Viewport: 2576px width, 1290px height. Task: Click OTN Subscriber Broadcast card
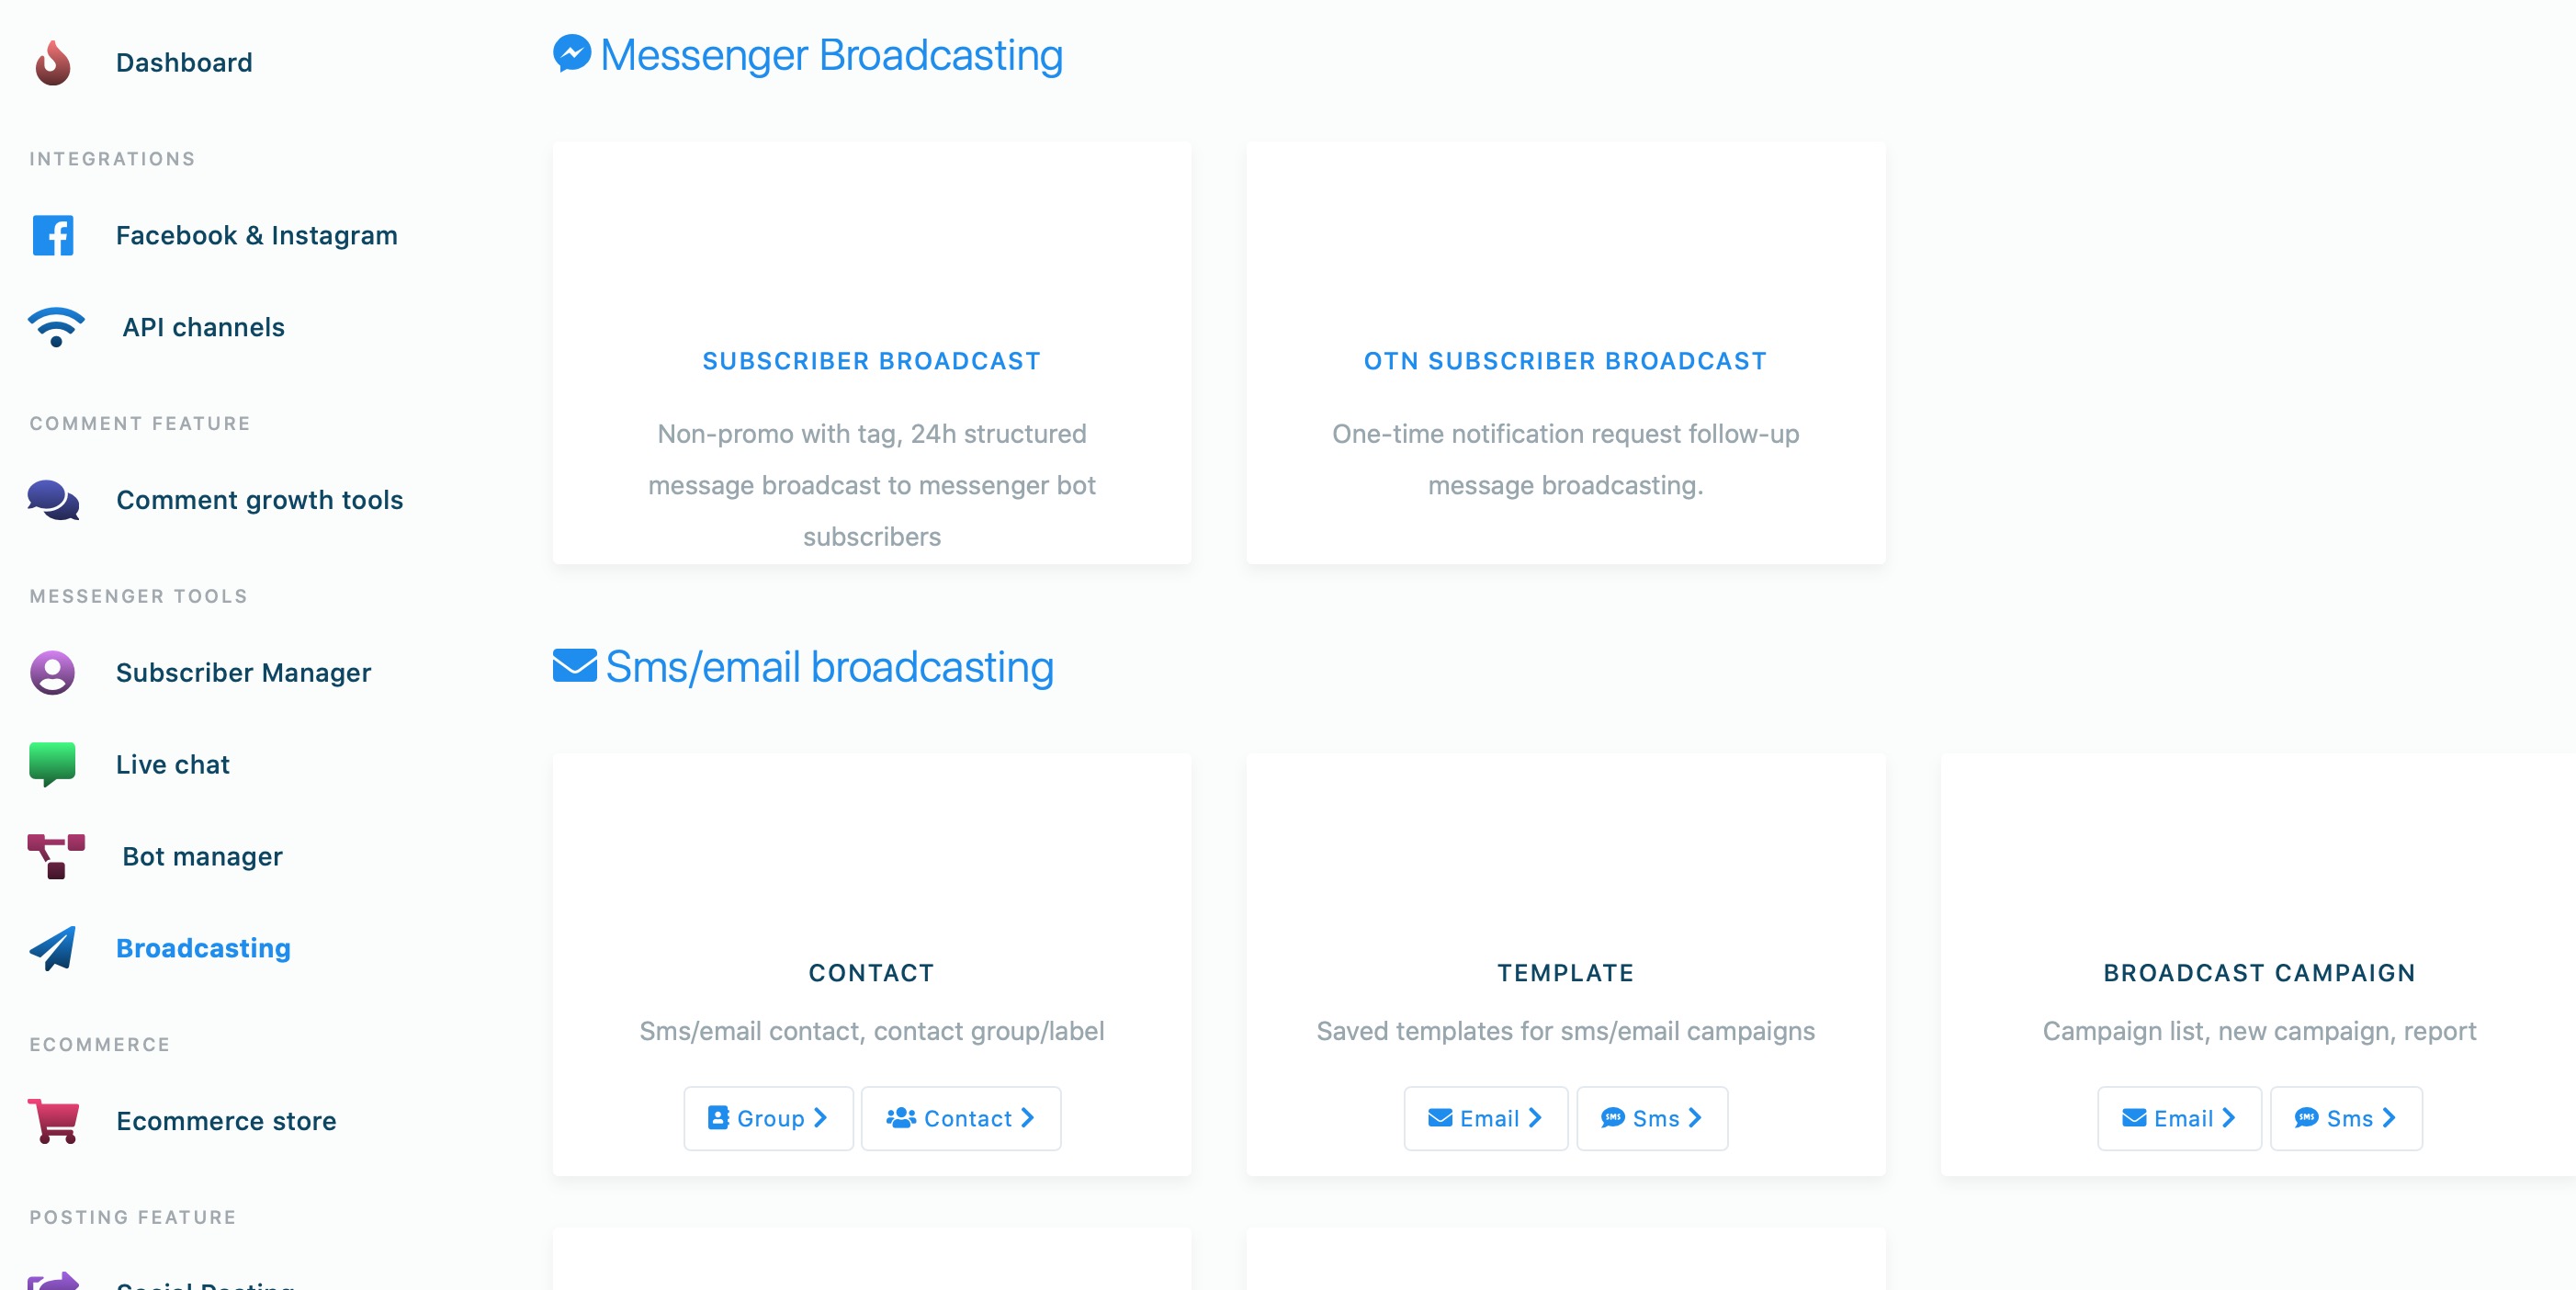[x=1566, y=360]
